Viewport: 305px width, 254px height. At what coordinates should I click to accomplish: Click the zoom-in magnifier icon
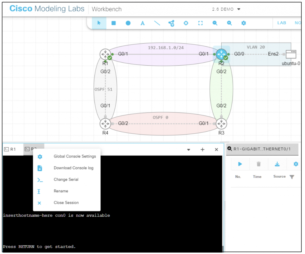[229, 23]
